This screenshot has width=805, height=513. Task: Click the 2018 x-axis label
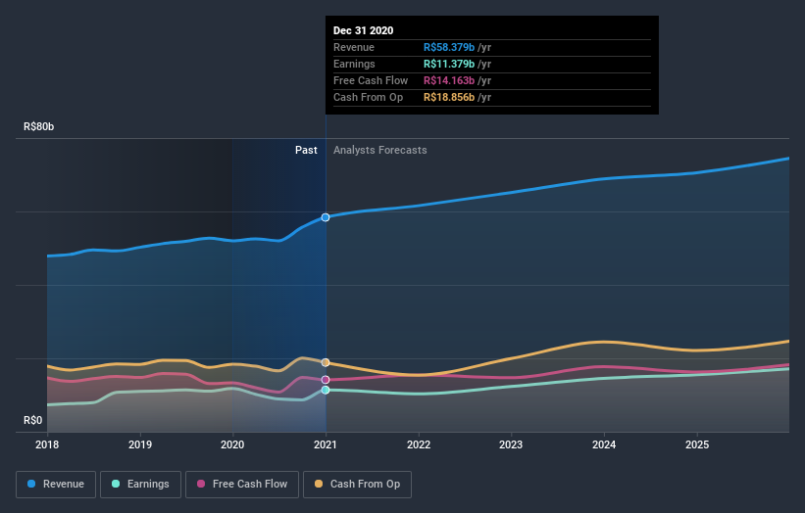pyautogui.click(x=47, y=444)
